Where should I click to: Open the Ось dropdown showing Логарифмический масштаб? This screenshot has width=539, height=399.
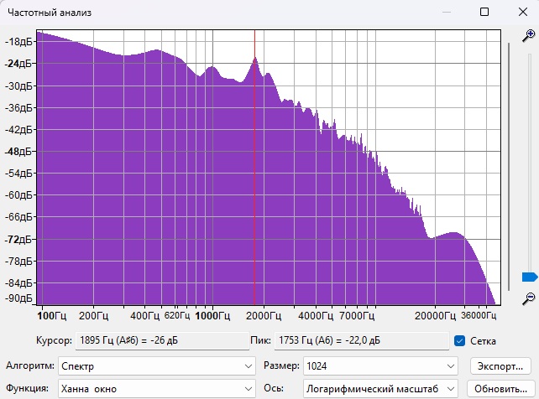pos(380,389)
